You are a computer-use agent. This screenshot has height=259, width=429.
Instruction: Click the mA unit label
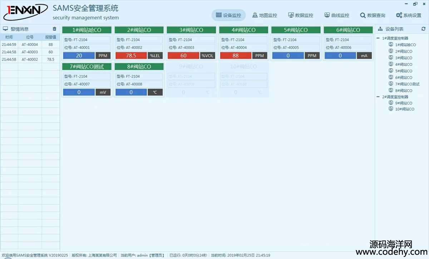click(x=364, y=55)
